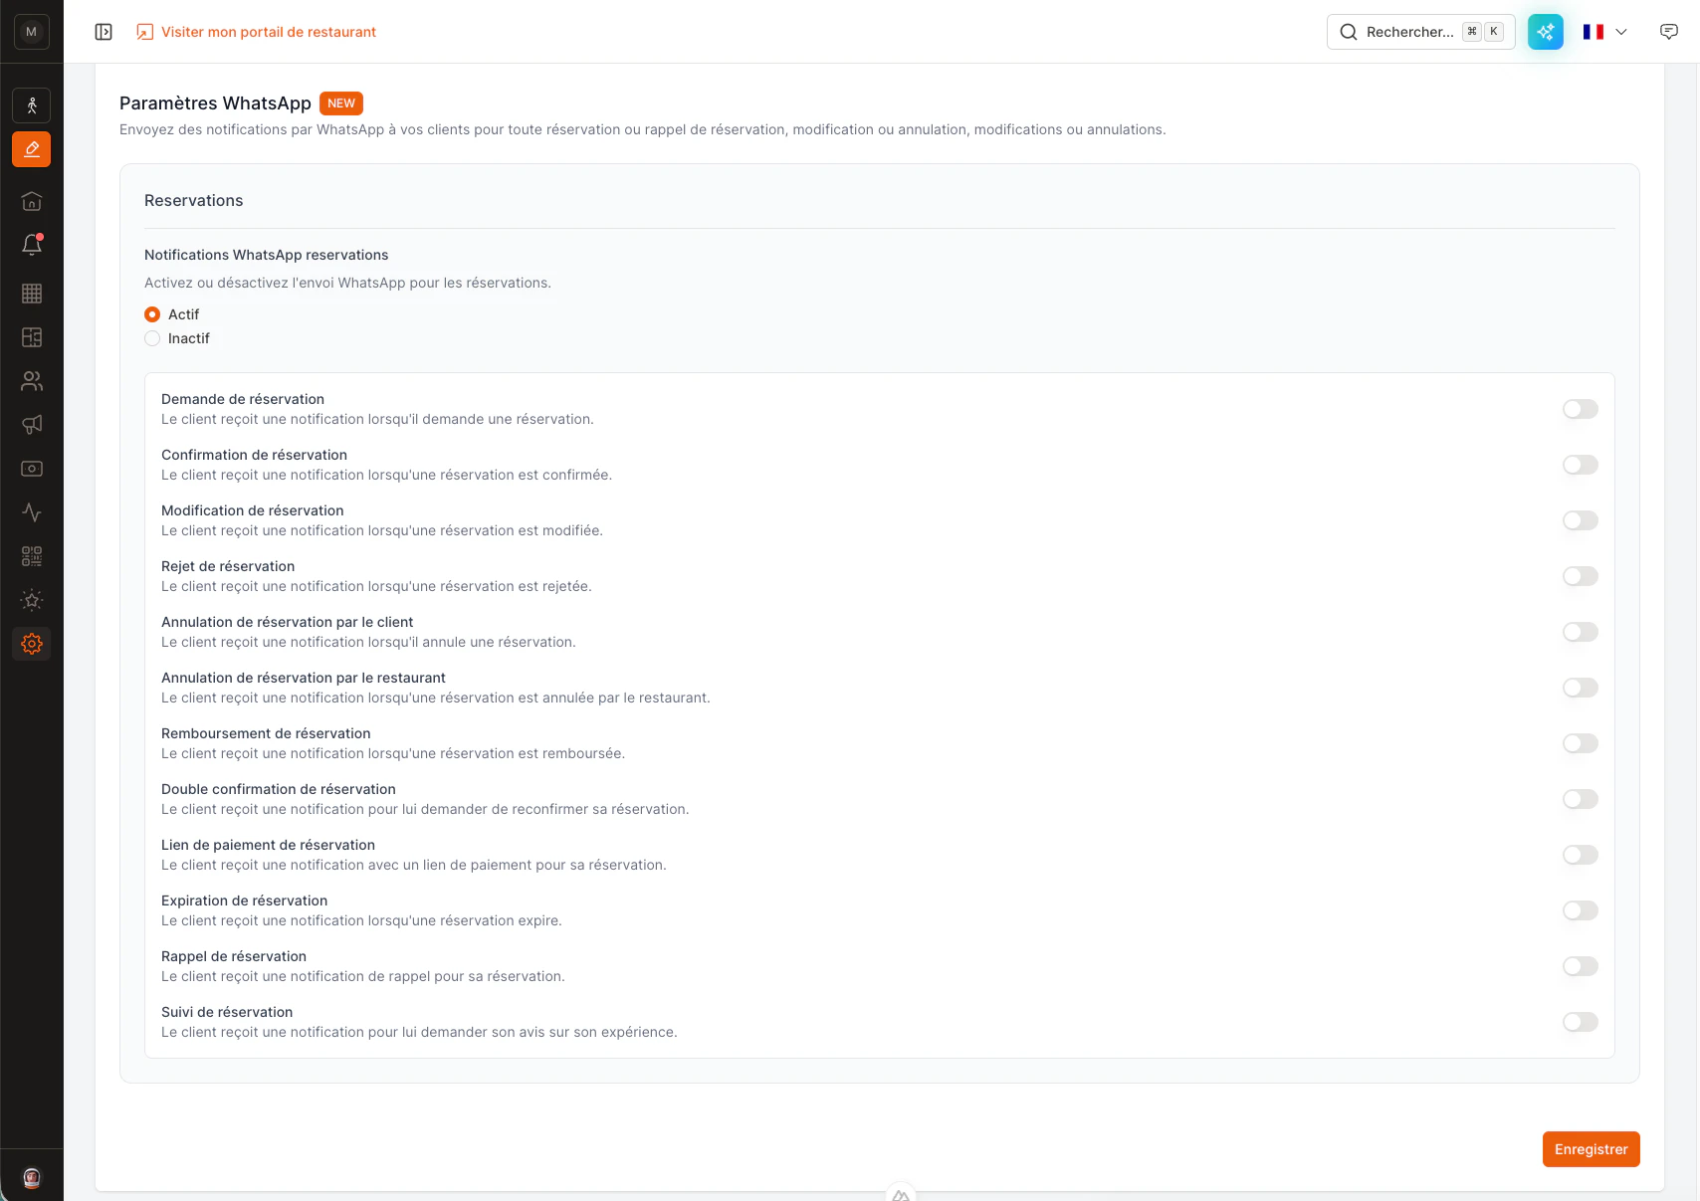
Task: Click the Lien de paiement de réservation label
Action: (268, 845)
